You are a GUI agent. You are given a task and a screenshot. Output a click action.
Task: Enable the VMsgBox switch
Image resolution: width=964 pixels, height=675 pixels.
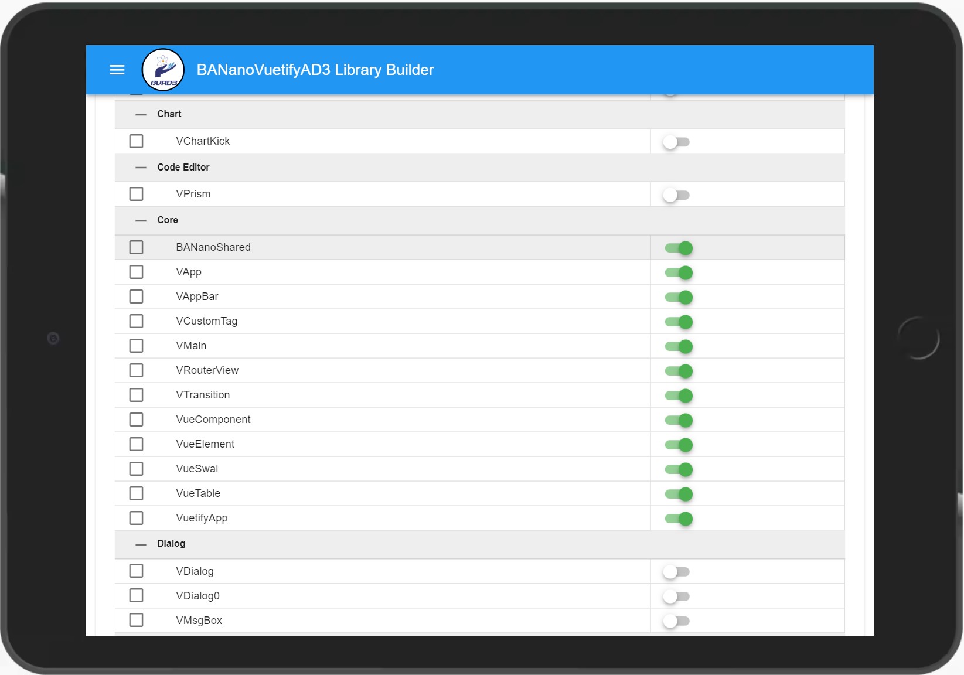click(677, 621)
